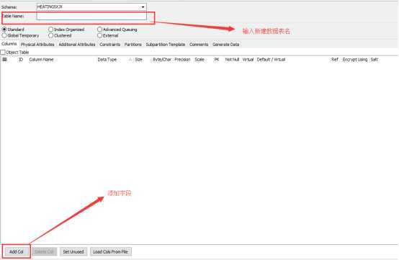Select the Global Temporary radio button

(4, 35)
